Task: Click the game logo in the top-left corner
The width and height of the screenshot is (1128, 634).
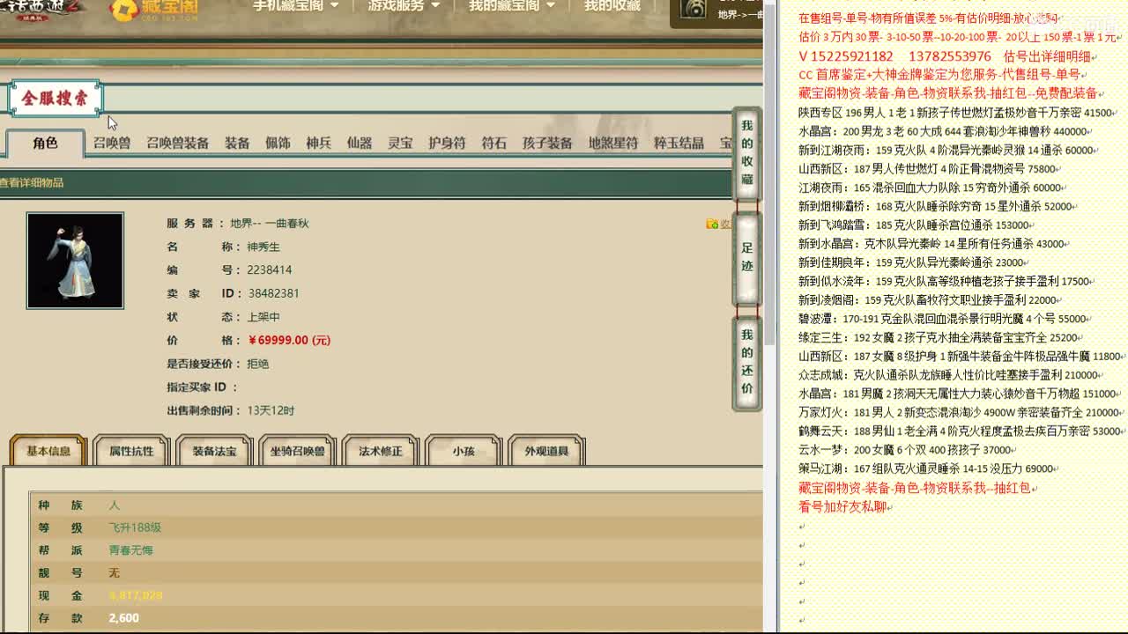Action: [x=41, y=10]
